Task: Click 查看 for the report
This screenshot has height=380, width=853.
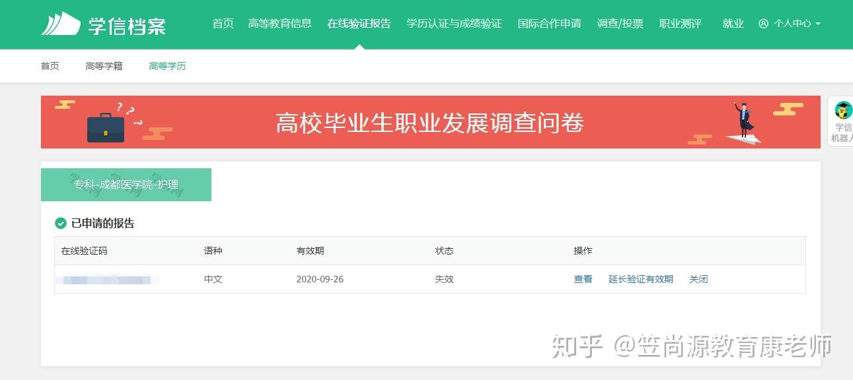Action: [583, 279]
